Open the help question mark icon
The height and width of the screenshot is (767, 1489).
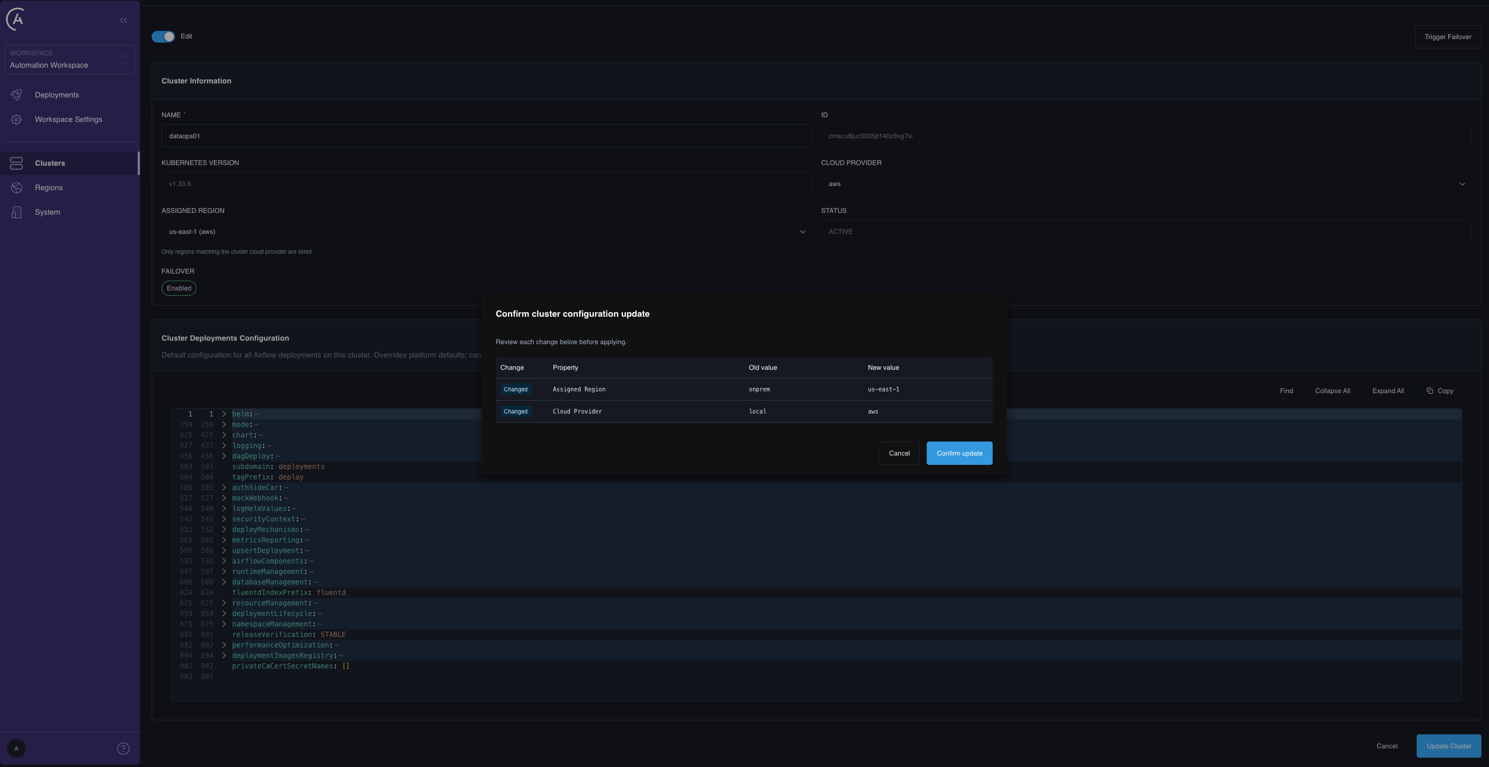pyautogui.click(x=123, y=748)
